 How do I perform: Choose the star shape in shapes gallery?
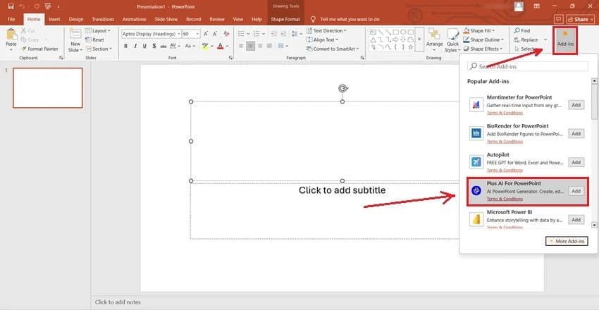(411, 47)
